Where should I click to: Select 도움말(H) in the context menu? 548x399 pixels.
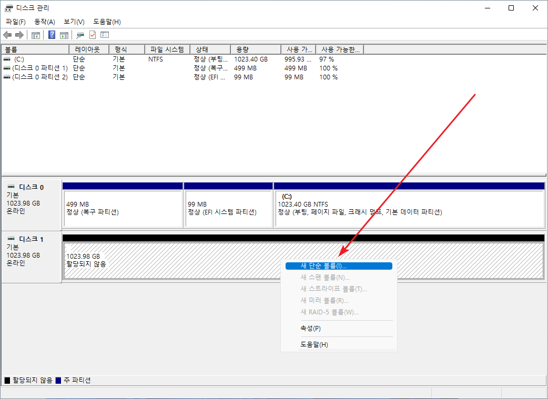[x=314, y=345]
